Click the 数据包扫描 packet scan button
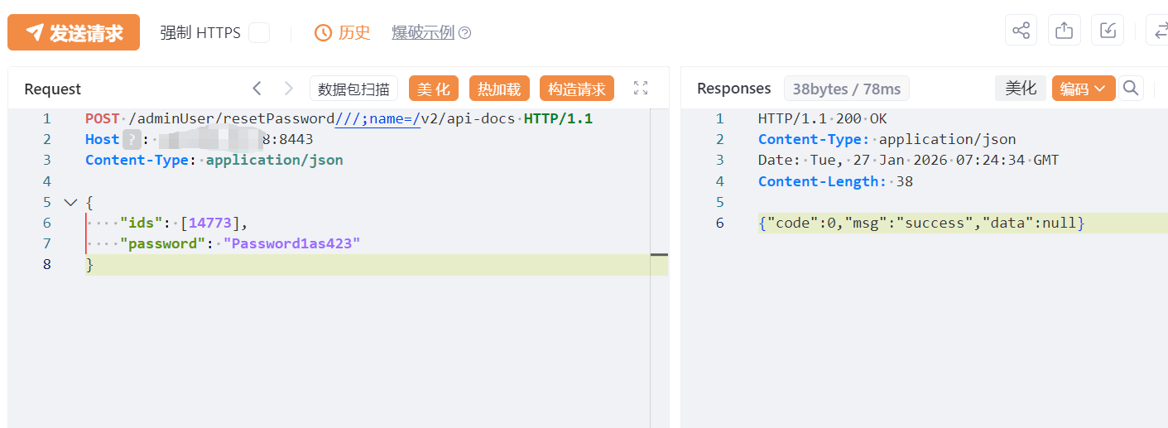Screen dimensions: 1168x428 [x=353, y=89]
